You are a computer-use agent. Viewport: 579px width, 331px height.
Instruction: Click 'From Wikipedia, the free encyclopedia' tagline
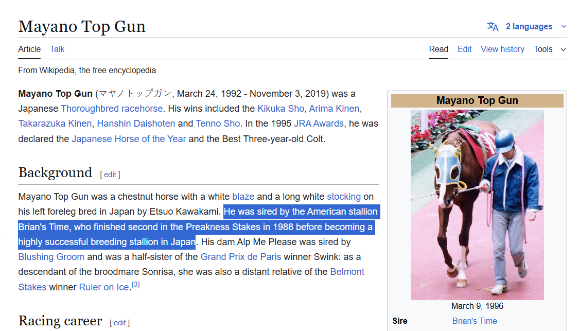tap(87, 70)
